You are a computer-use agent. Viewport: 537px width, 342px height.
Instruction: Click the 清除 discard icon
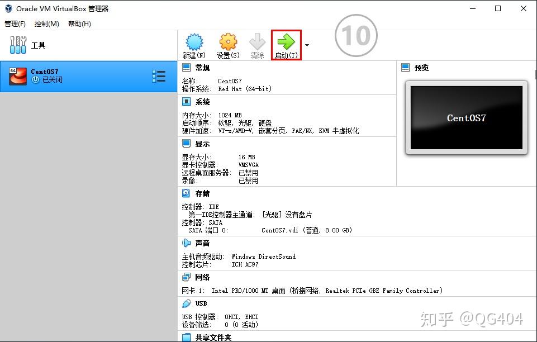256,45
